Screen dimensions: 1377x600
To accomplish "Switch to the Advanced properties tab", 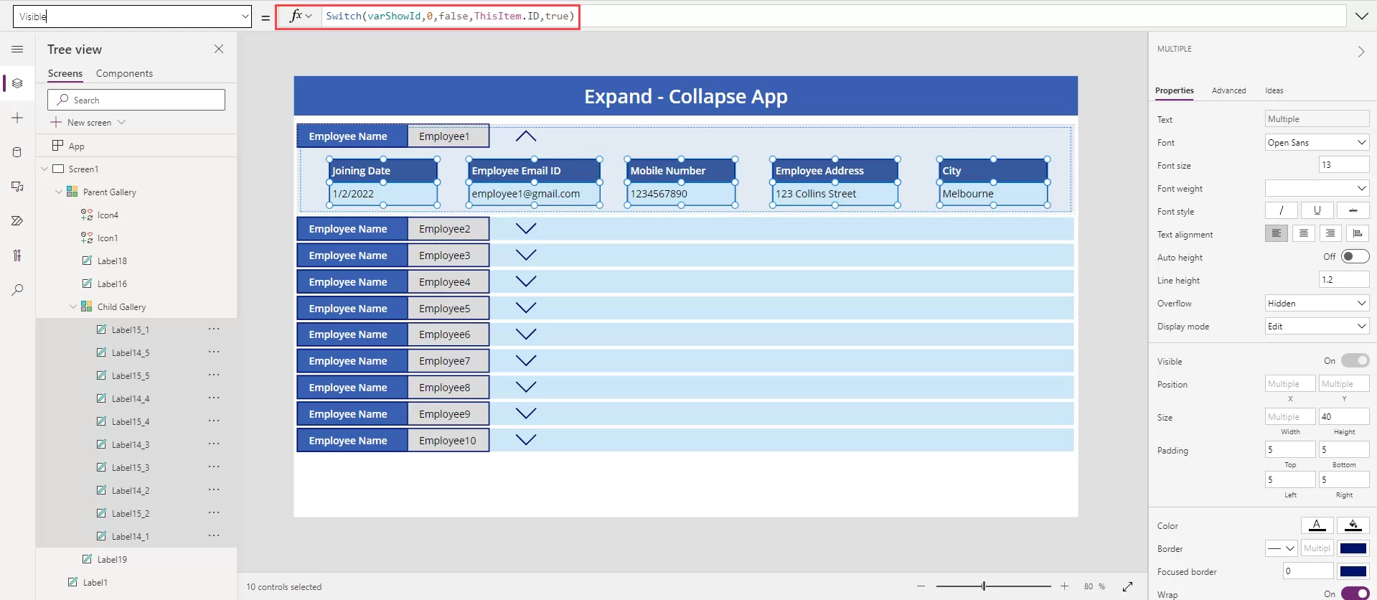I will coord(1228,90).
